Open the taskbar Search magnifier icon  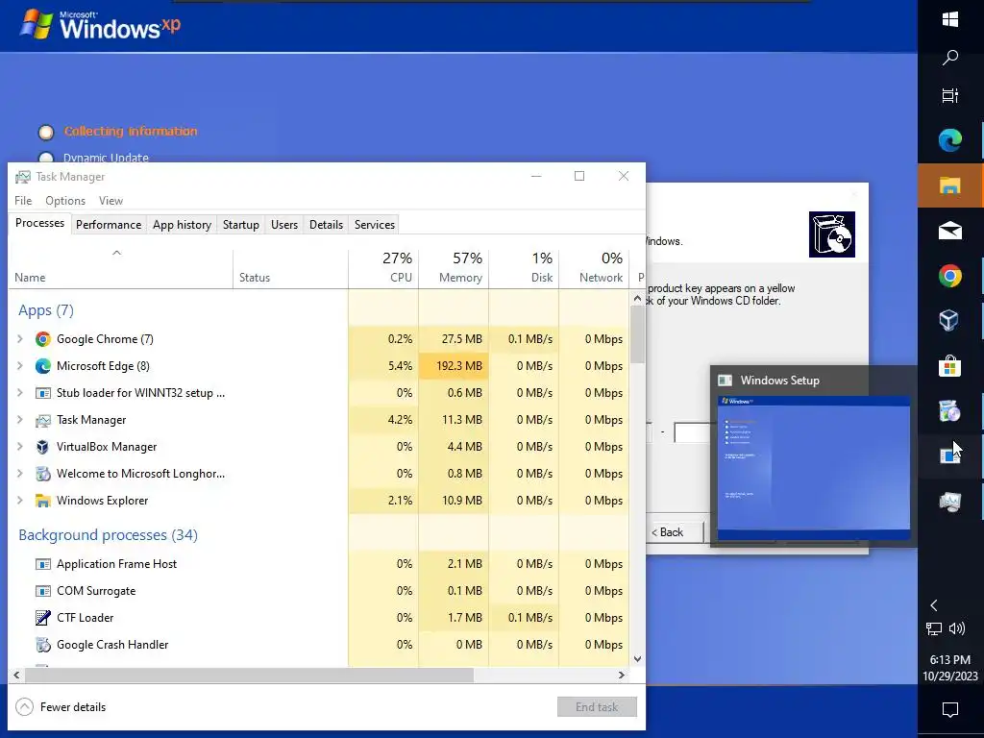[x=950, y=58]
